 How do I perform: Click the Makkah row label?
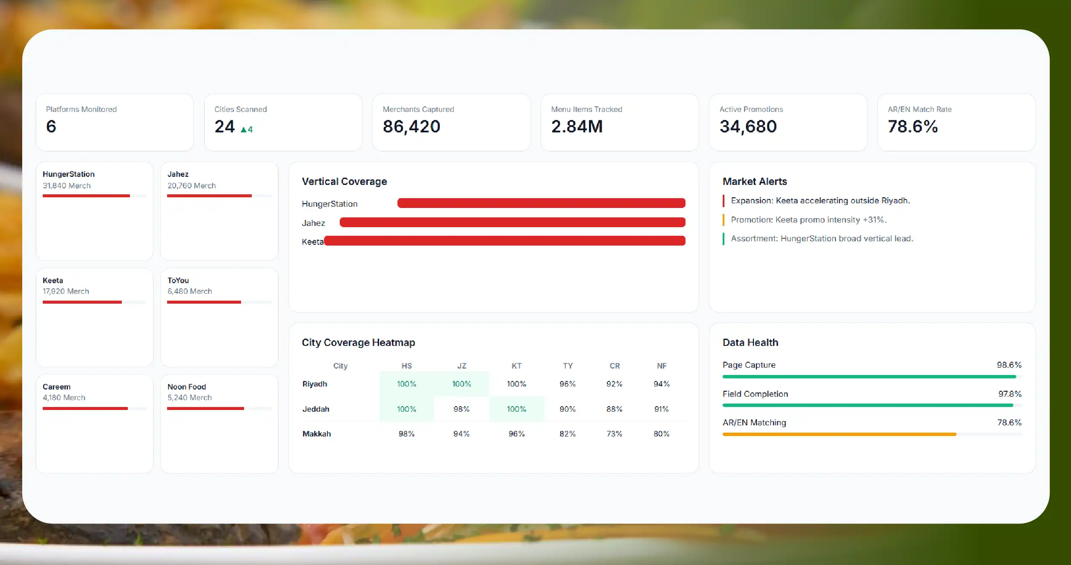(x=317, y=434)
